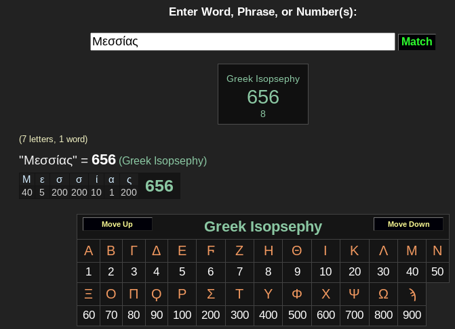Click the Sigma (Σ) letter cell
The height and width of the screenshot is (329, 455).
click(211, 294)
